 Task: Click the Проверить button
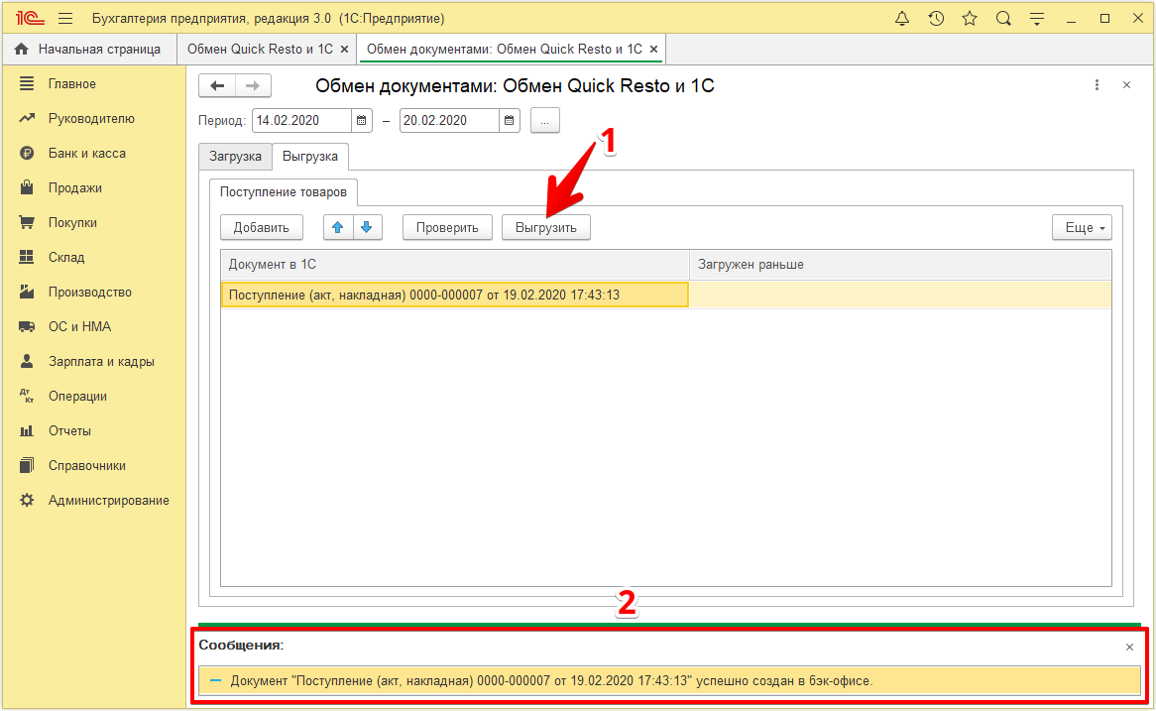pyautogui.click(x=447, y=227)
